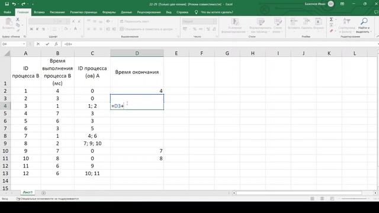
Task: Click the Sort and Filter icon
Action: [346, 22]
